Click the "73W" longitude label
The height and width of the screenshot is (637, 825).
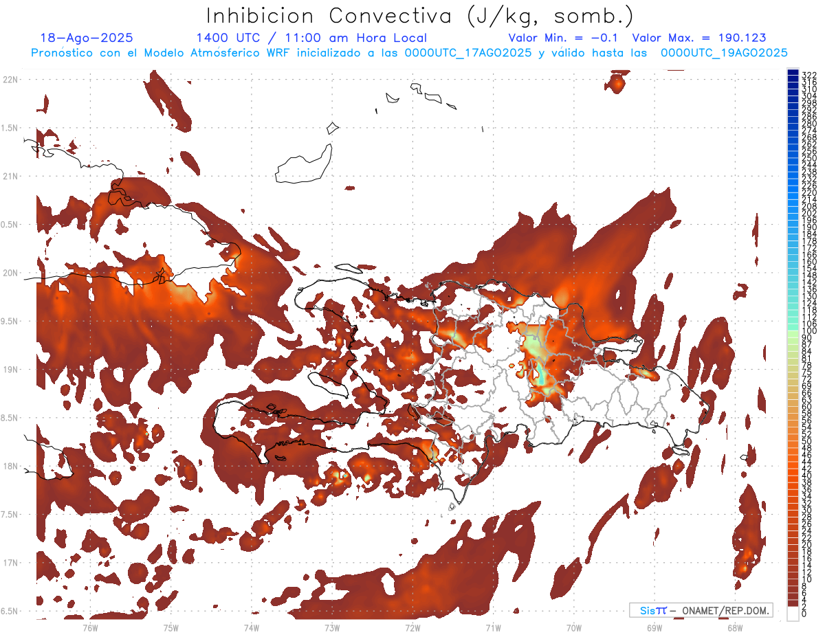tap(332, 627)
